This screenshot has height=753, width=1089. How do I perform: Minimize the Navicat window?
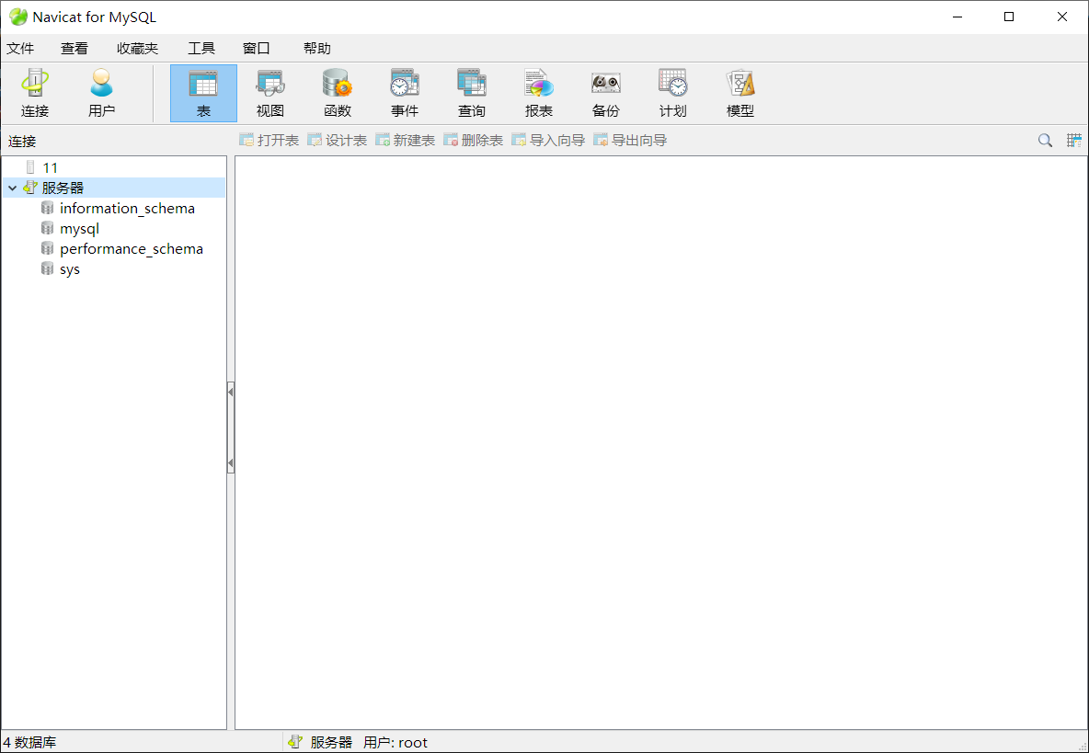(x=957, y=17)
